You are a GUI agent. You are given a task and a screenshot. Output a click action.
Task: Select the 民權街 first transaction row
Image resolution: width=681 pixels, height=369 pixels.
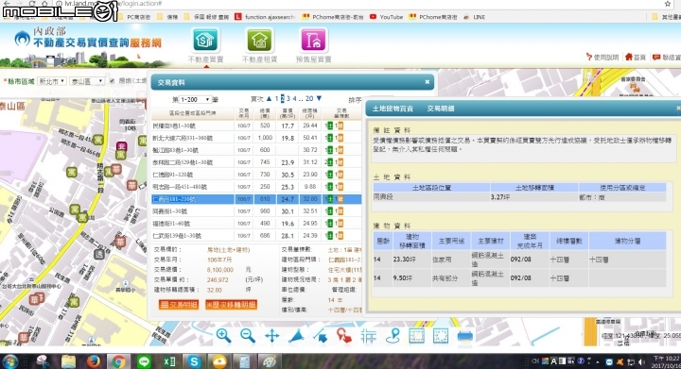[x=256, y=126]
